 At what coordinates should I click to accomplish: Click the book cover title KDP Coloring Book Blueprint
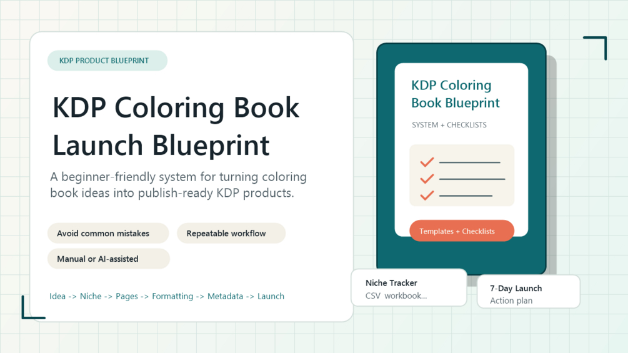point(456,94)
